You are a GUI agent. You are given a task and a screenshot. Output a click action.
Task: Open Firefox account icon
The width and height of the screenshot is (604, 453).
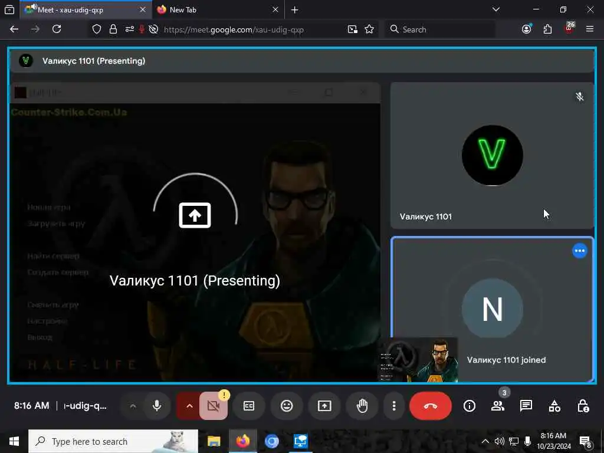point(527,29)
